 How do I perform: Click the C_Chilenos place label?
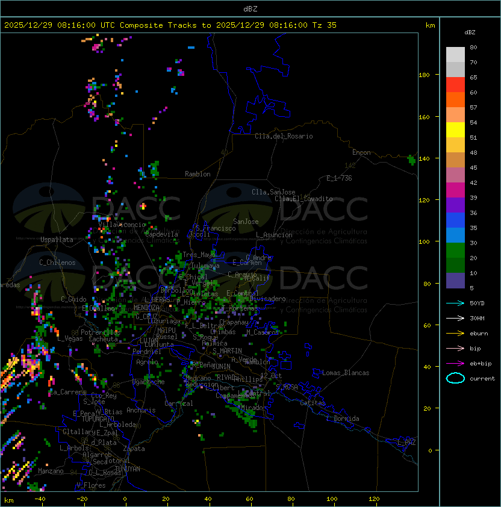coord(57,263)
